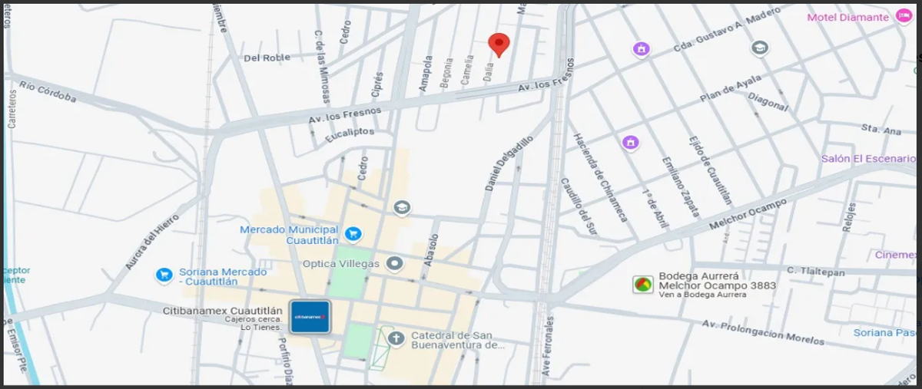Click the Citibanamex Cuautitlán text label
Image resolution: width=922 pixels, height=389 pixels.
tap(223, 311)
